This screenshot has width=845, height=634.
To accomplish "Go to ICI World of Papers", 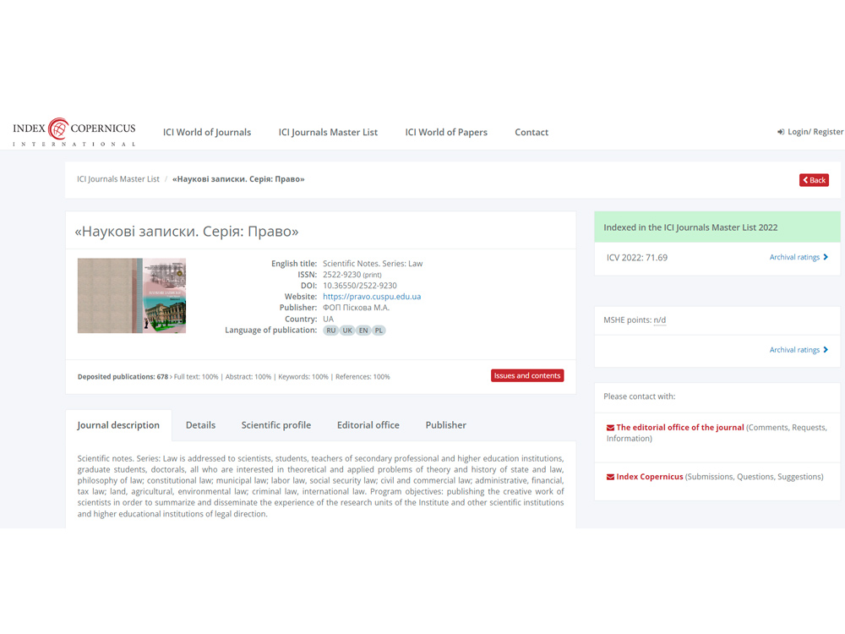I will 446,132.
